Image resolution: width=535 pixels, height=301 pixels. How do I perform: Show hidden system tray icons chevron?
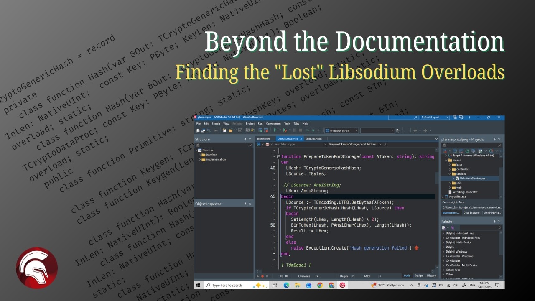(412, 285)
